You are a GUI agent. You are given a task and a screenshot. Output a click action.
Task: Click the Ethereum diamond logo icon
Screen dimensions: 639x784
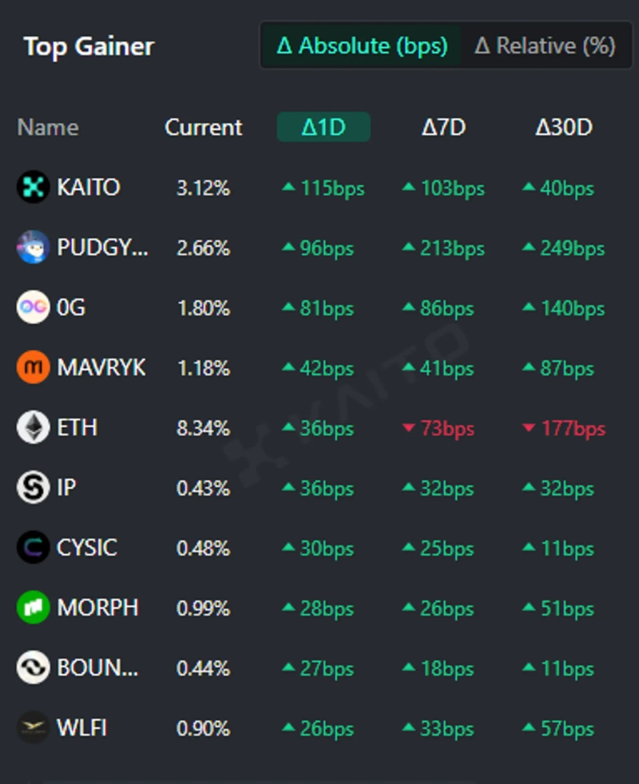[33, 427]
